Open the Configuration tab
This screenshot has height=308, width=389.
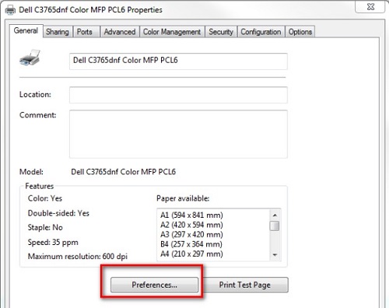261,32
